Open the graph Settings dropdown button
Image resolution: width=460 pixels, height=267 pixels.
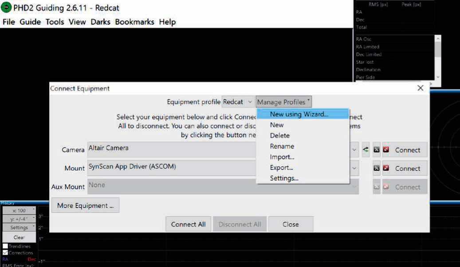click(19, 228)
